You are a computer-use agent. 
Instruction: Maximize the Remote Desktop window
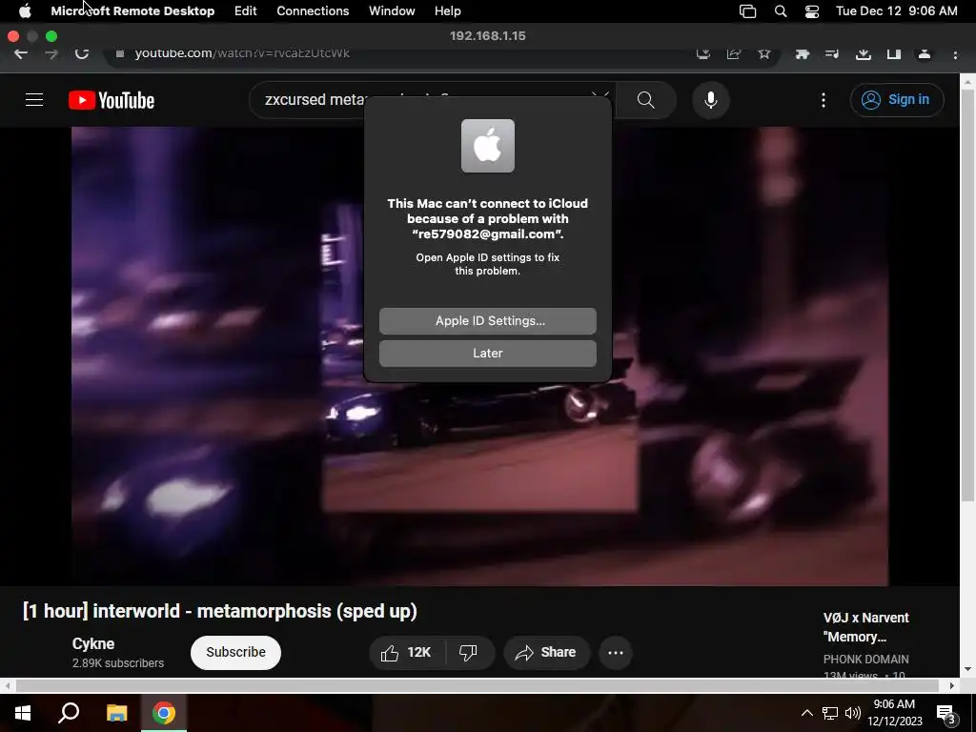point(51,36)
